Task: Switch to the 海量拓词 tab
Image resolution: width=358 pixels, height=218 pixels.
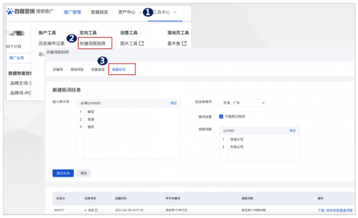Action: [x=119, y=70]
